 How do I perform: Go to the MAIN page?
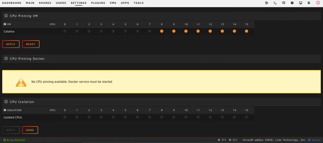tap(30, 3)
